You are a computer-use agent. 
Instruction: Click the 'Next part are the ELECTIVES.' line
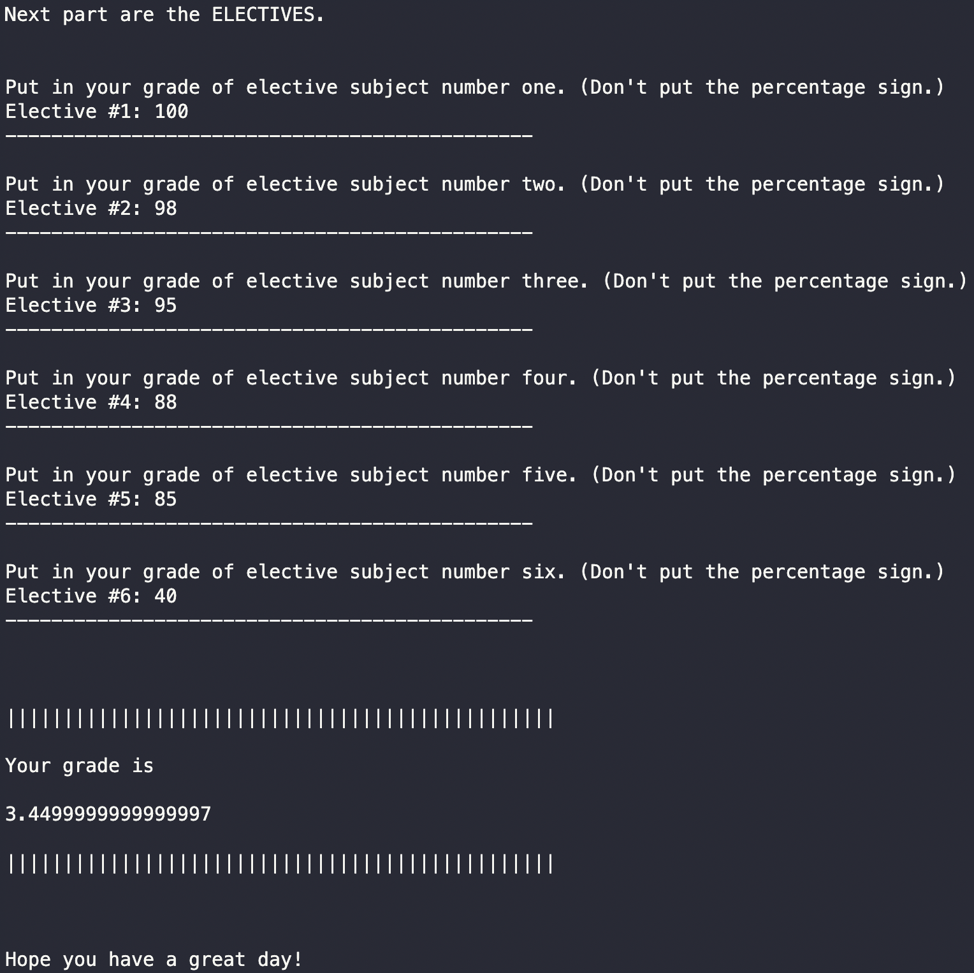click(164, 15)
